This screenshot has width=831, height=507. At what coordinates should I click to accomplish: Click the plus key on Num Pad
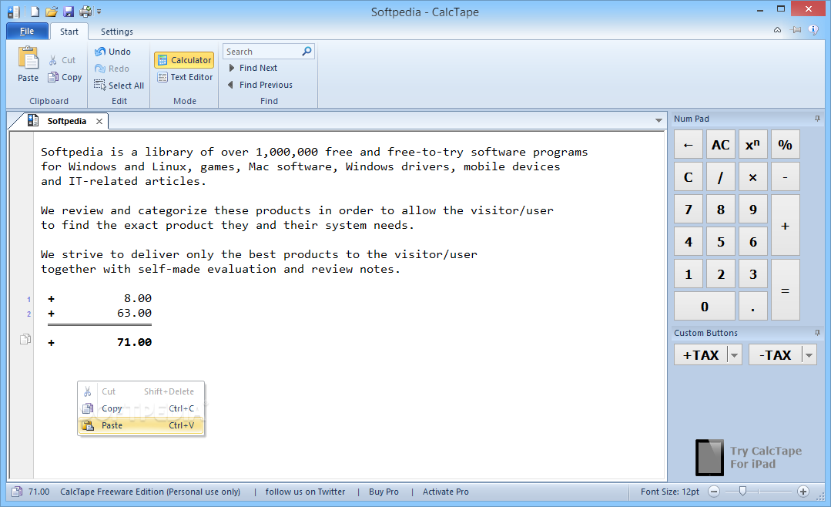click(786, 226)
